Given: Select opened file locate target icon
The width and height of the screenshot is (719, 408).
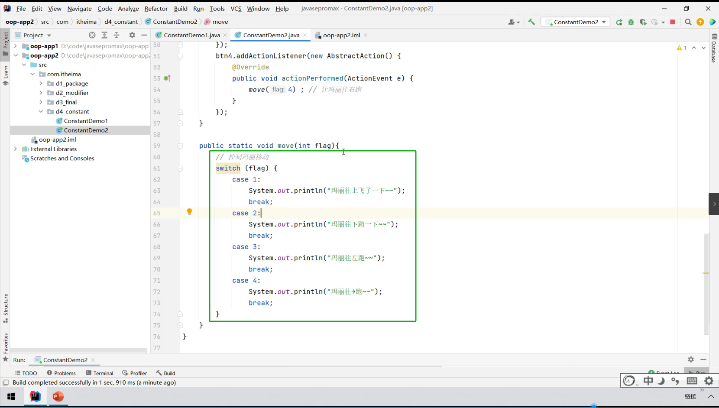Looking at the screenshot, I should [x=92, y=35].
